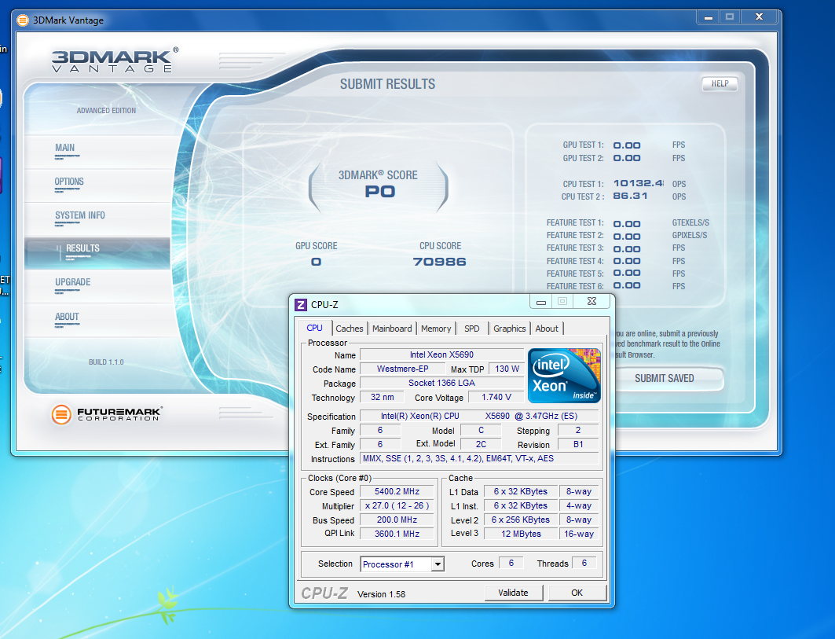
Task: Click the Specification field Intel(R) Xeon(R) CPU
Action: (479, 417)
